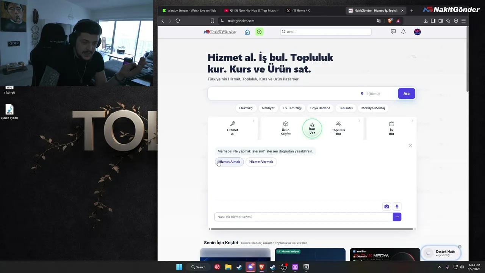
Task: Switch to the New Hip-Hop & Trap Music tab
Action: (251, 11)
